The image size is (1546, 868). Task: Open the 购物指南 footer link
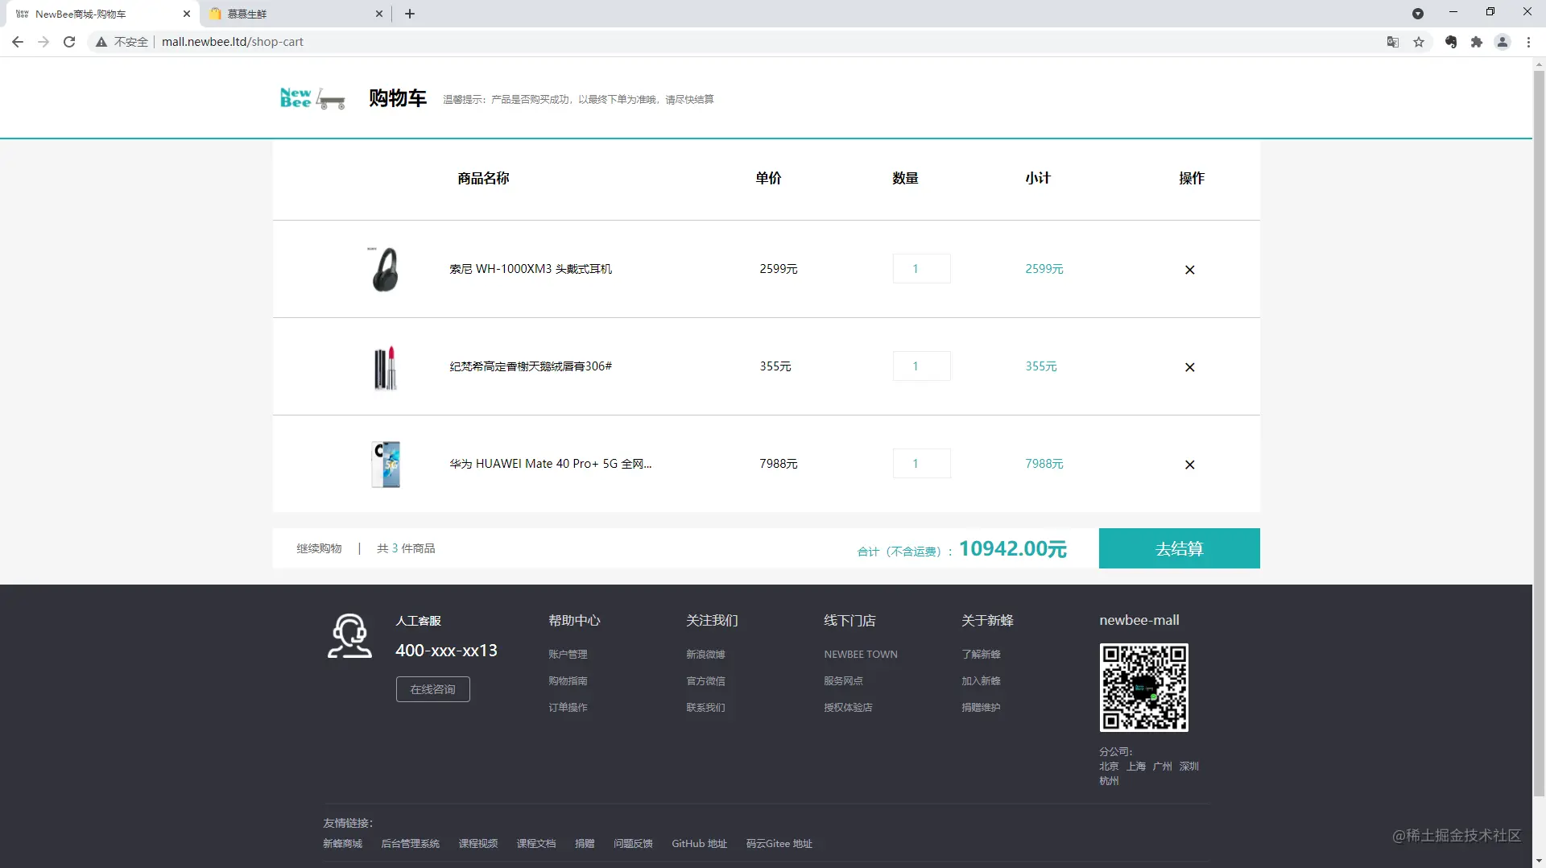[568, 681]
